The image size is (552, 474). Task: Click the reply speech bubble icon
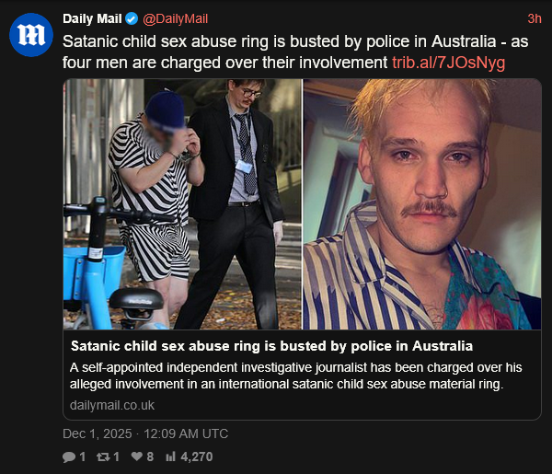(69, 457)
